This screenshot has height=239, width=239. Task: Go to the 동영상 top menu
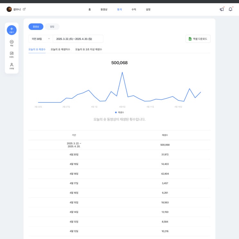coord(104,9)
